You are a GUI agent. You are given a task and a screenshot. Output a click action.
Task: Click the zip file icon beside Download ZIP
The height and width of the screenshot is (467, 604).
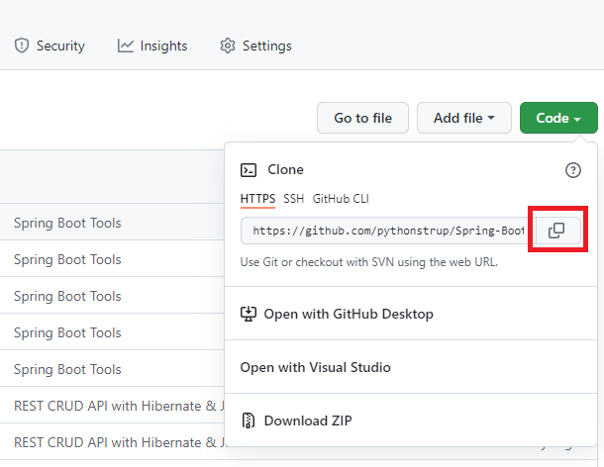249,420
